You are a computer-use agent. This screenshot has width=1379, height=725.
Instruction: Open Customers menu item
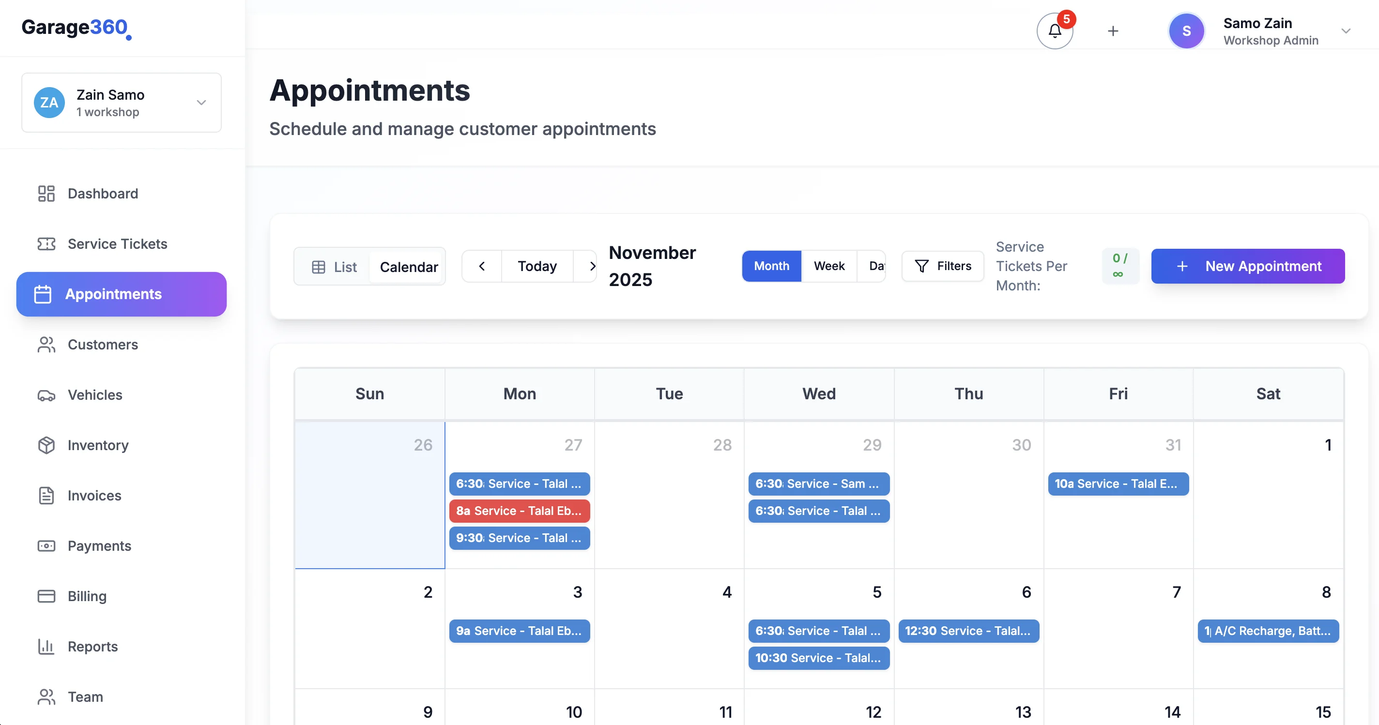(x=103, y=345)
